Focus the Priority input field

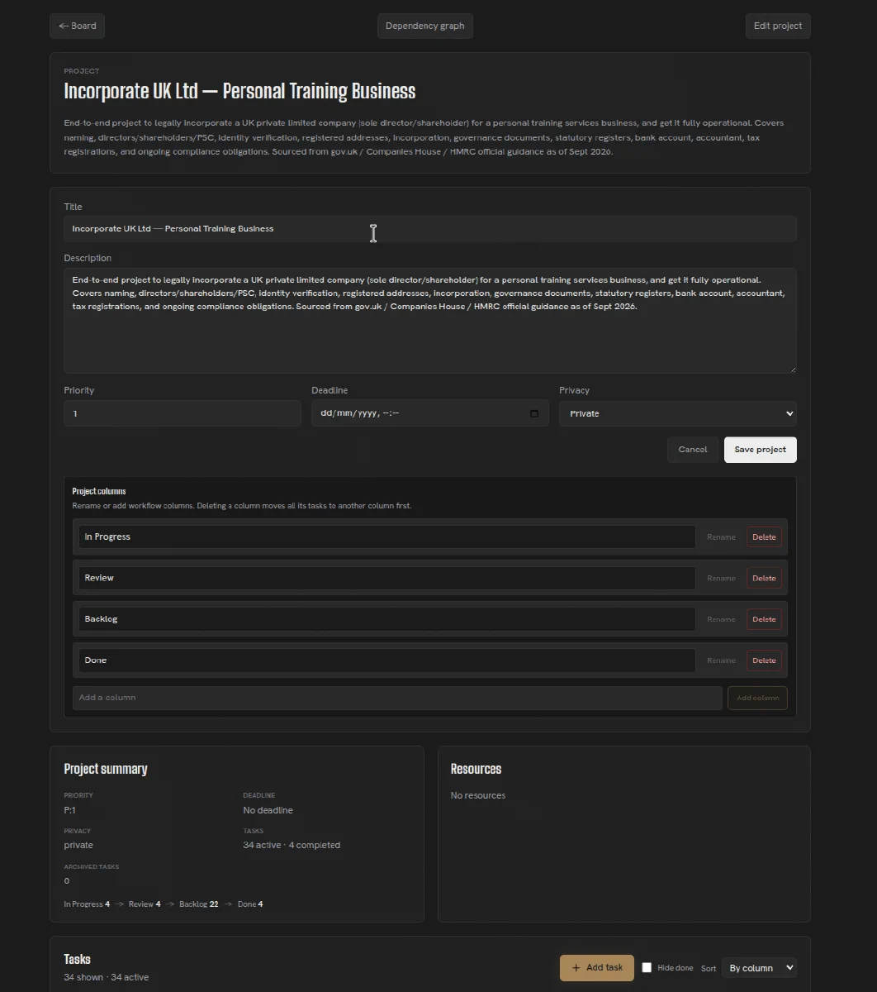tap(183, 413)
